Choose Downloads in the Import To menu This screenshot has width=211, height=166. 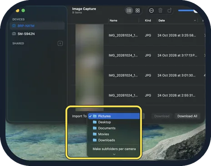(x=114, y=140)
